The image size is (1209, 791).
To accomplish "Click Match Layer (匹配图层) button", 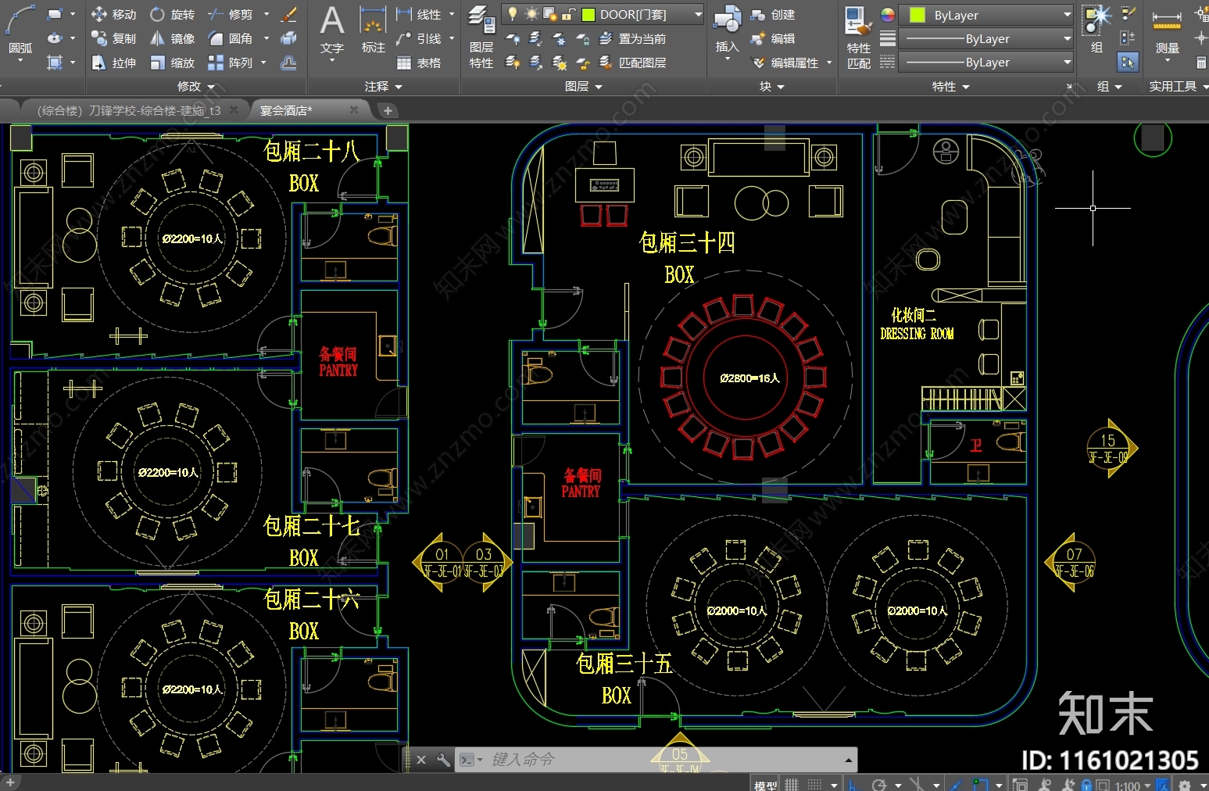I will [x=632, y=63].
